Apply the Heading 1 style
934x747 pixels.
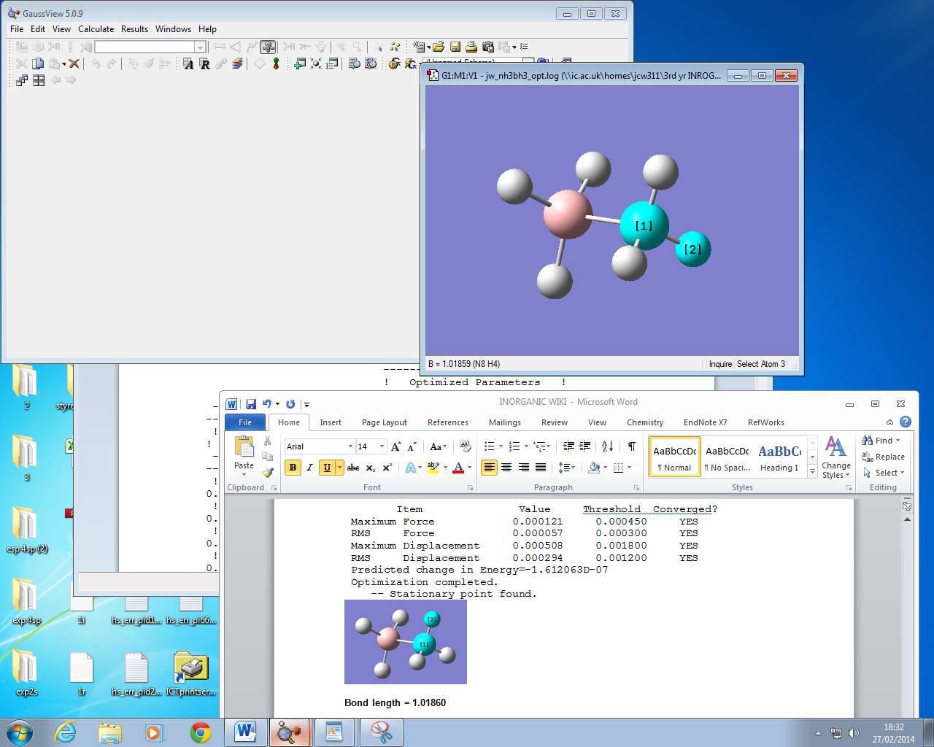point(779,457)
